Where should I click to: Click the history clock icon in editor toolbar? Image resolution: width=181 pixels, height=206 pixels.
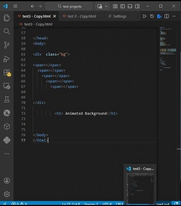[x=152, y=16]
